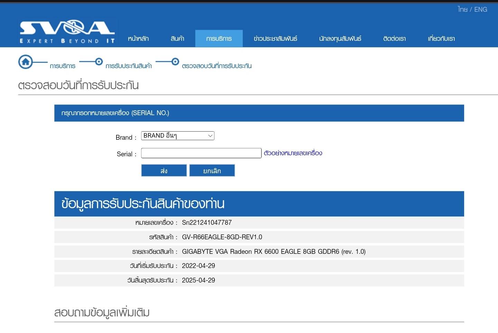Image resolution: width=498 pixels, height=333 pixels.
Task: Go to the หน้าหลัก menu item
Action: pyautogui.click(x=138, y=39)
